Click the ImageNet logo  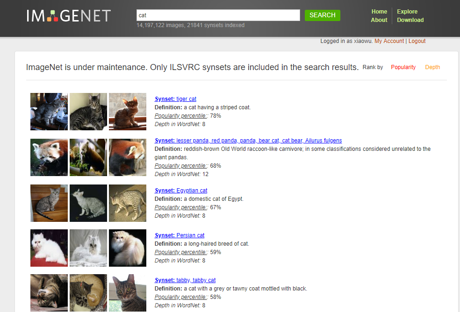coord(69,16)
